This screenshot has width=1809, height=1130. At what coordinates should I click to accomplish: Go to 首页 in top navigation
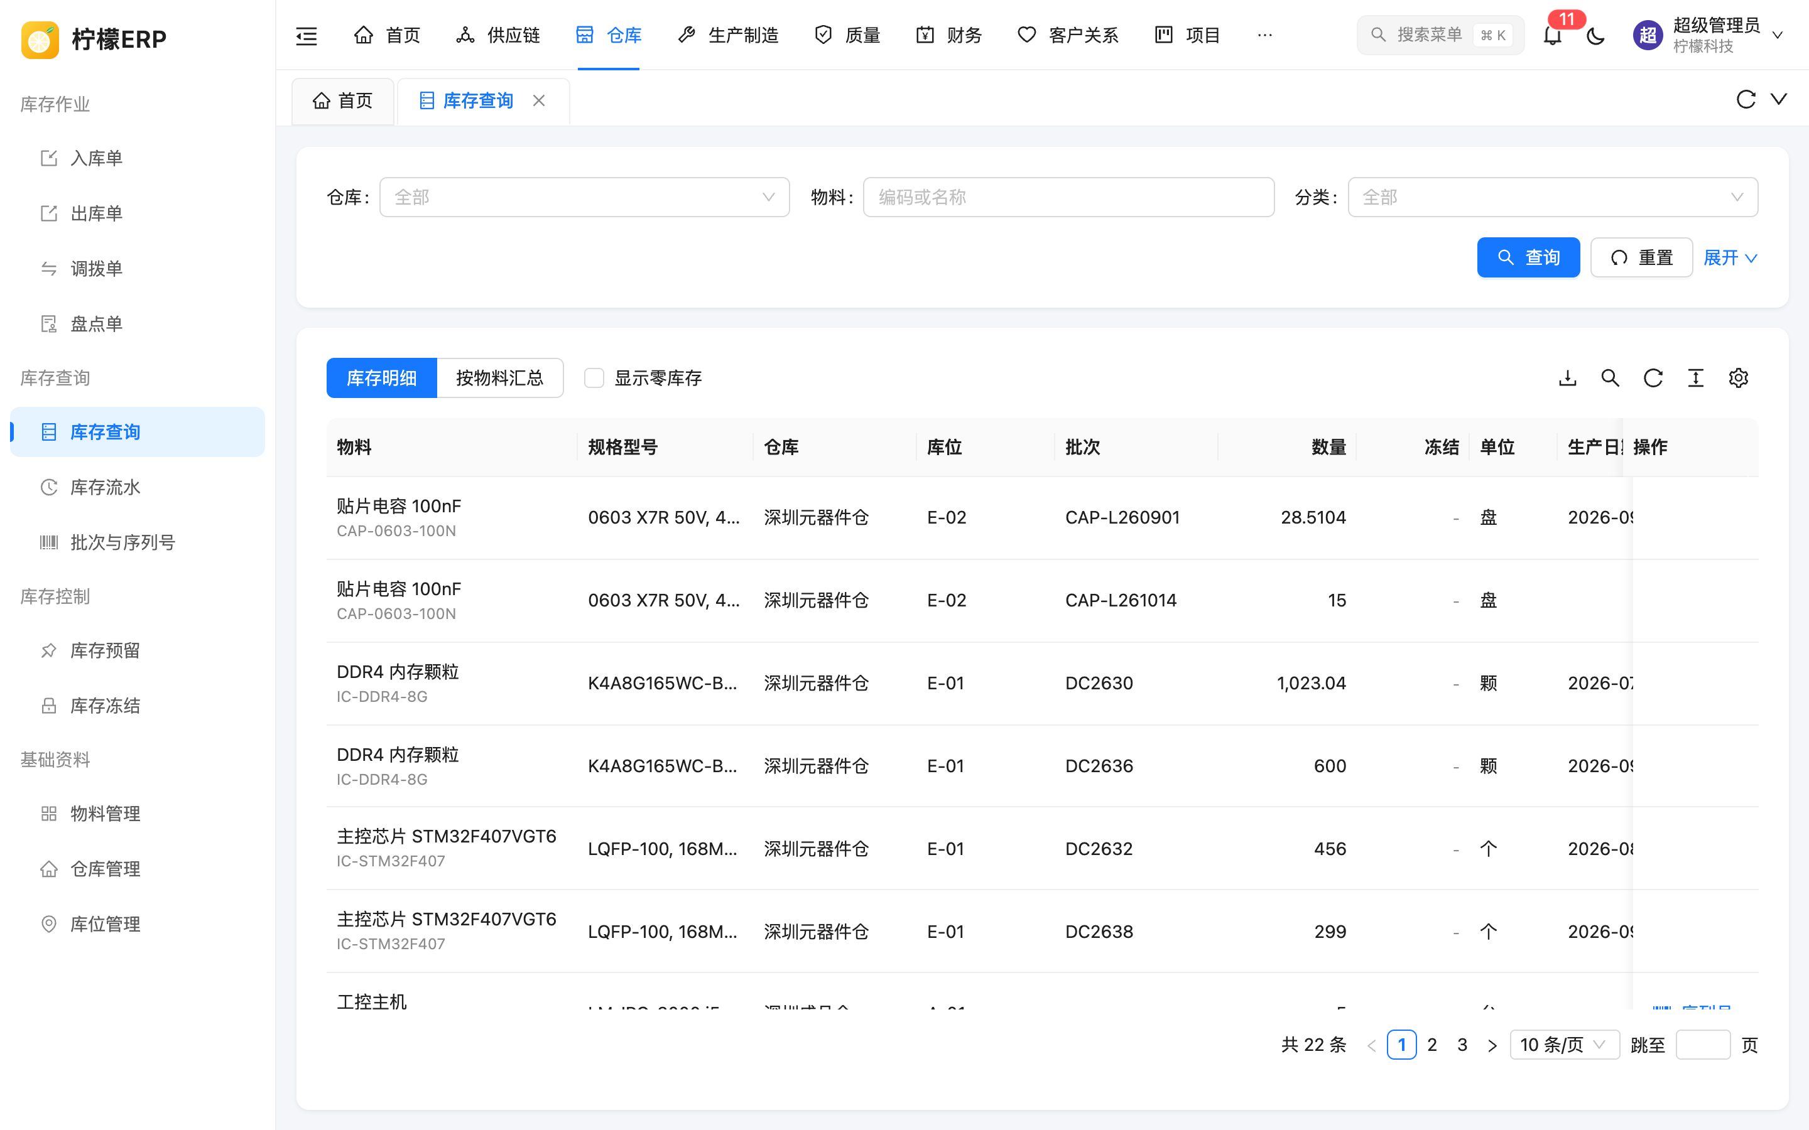386,35
